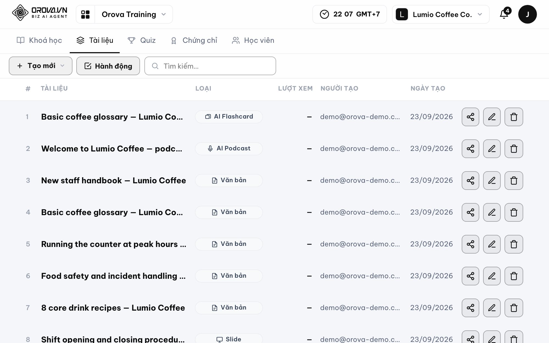The height and width of the screenshot is (343, 549).
Task: Open the Tạo mới dropdown
Action: click(41, 66)
